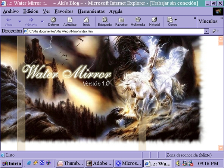Click the top scroll-up arrow
224x168 pixels.
coord(221,38)
